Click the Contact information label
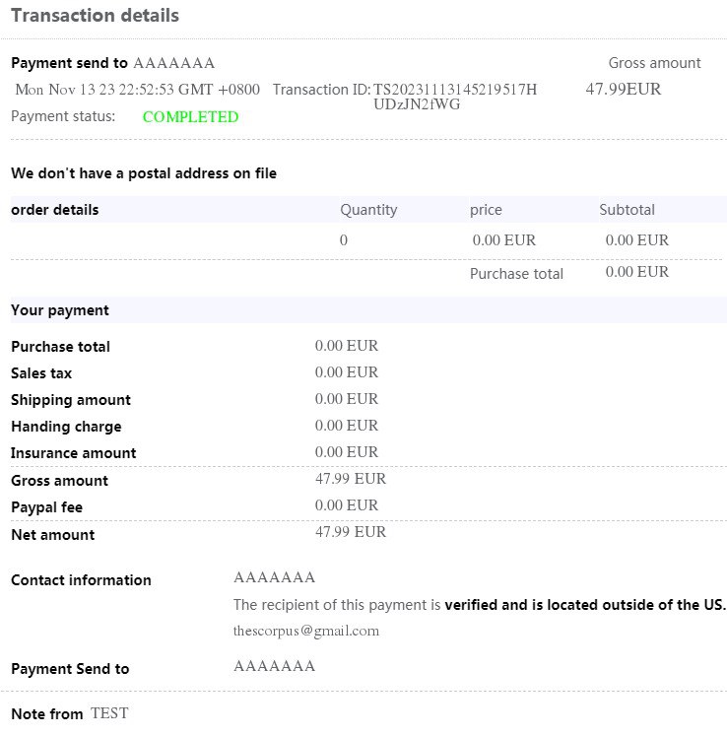Image resolution: width=727 pixels, height=736 pixels. click(81, 580)
